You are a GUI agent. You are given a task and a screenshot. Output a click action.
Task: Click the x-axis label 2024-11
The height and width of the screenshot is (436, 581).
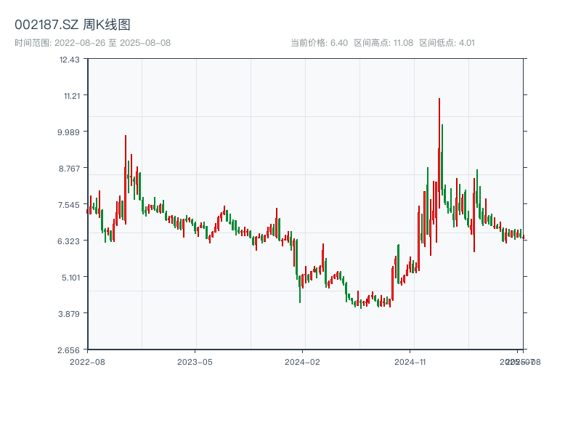point(410,362)
